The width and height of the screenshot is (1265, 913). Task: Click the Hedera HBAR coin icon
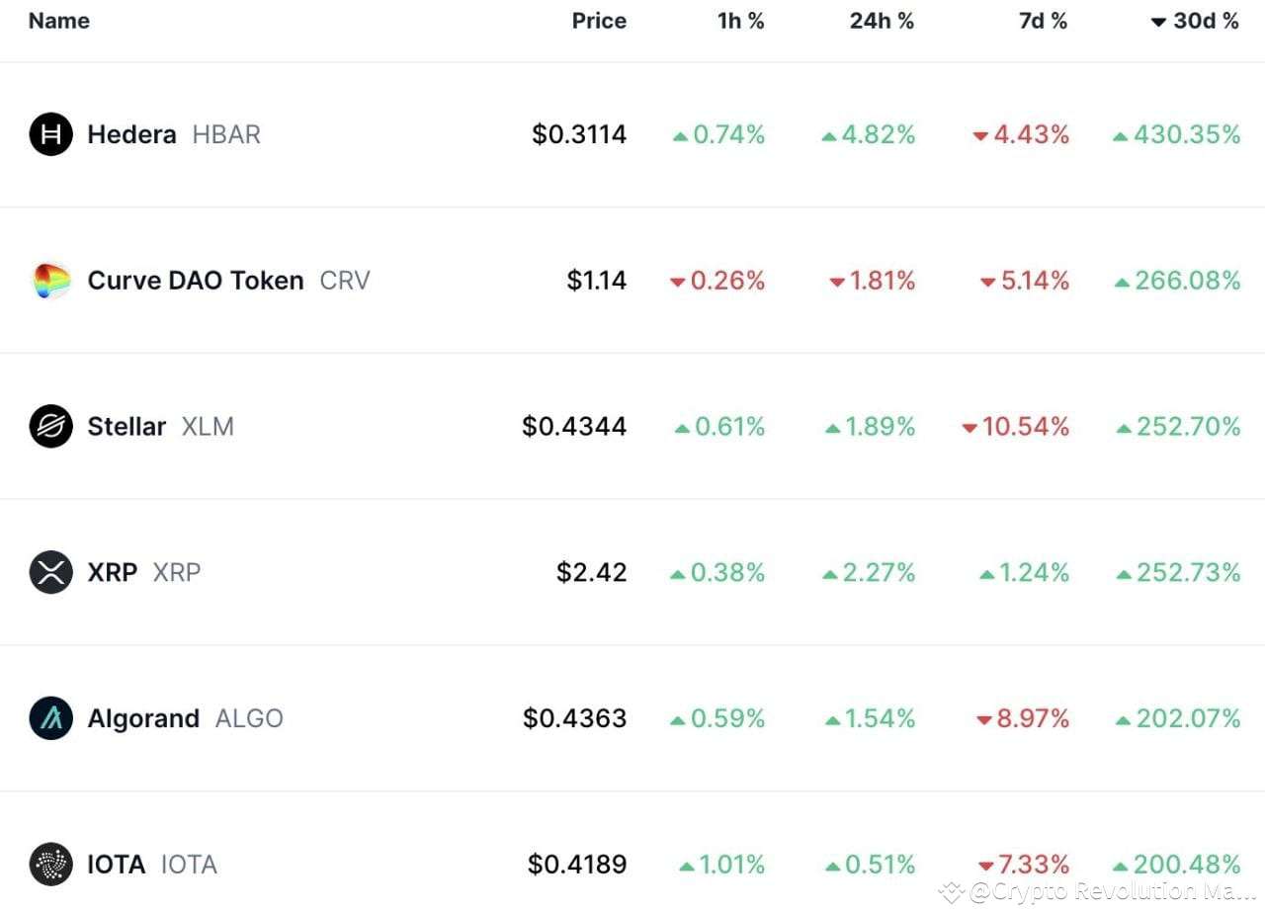[x=50, y=134]
